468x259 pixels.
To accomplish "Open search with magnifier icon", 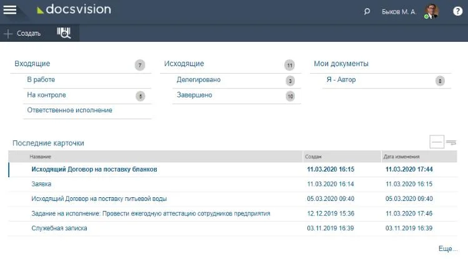I will coord(367,12).
